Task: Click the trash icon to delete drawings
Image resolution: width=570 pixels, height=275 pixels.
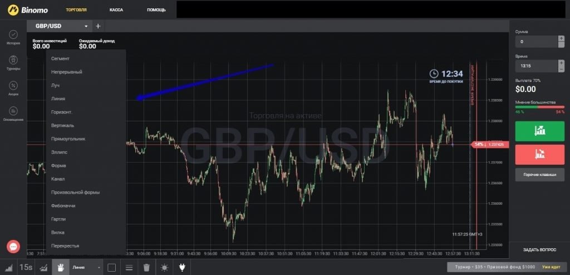Action: pos(146,267)
